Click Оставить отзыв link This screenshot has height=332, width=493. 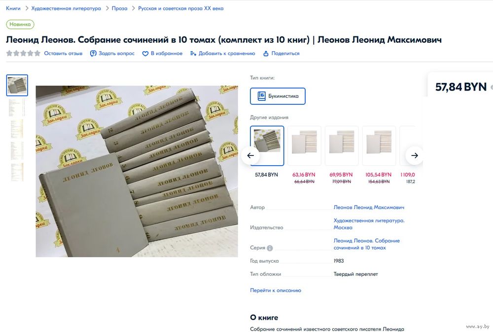(x=63, y=53)
